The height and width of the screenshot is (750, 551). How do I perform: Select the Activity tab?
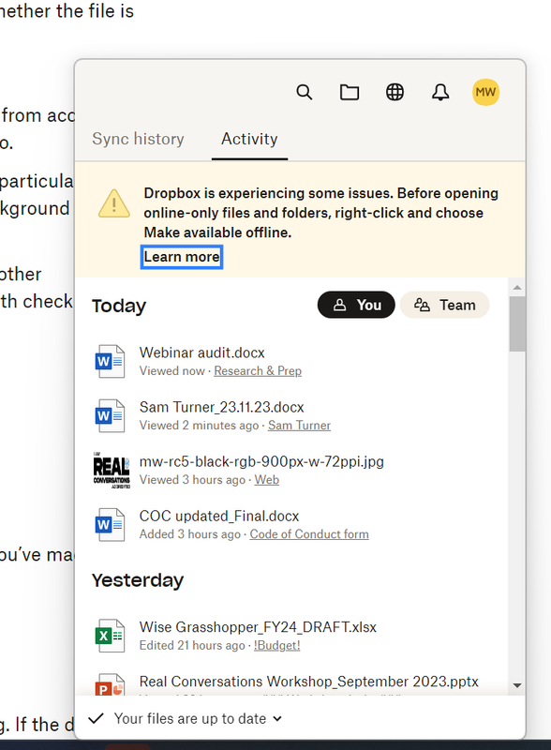click(249, 138)
